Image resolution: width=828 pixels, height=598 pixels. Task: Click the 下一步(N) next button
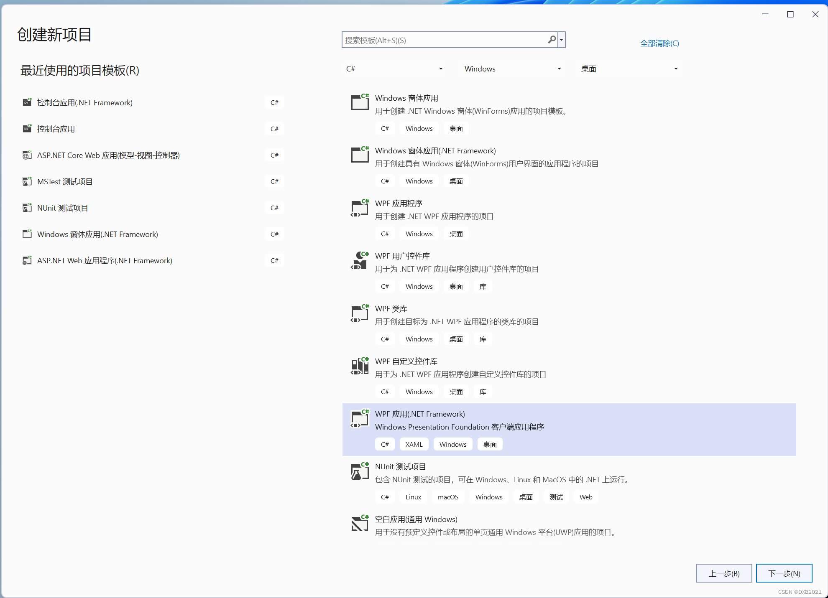coord(784,573)
